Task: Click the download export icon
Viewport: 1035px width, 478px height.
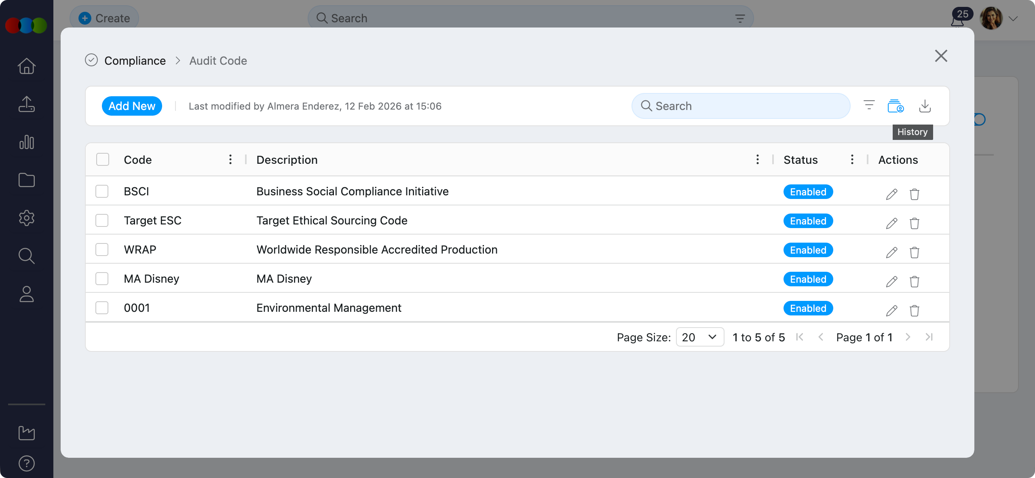Action: [x=925, y=106]
